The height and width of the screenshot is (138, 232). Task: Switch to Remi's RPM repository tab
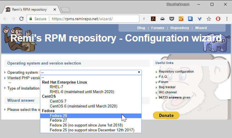pos(29,10)
